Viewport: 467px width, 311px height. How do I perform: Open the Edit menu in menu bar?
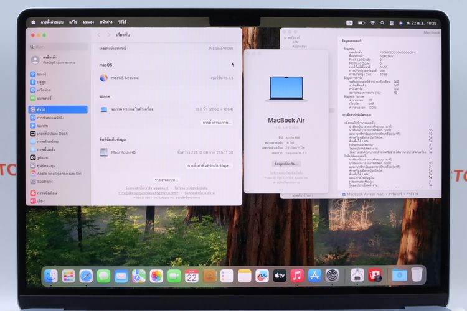(73, 22)
